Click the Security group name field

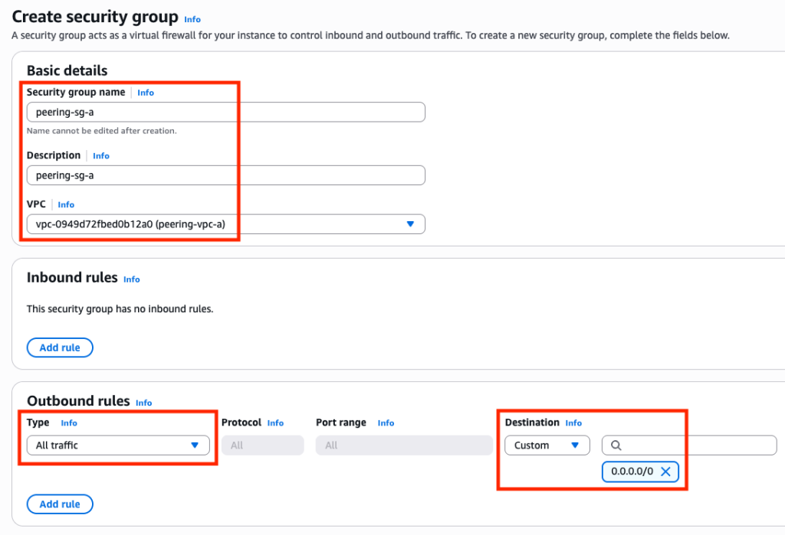pos(226,112)
